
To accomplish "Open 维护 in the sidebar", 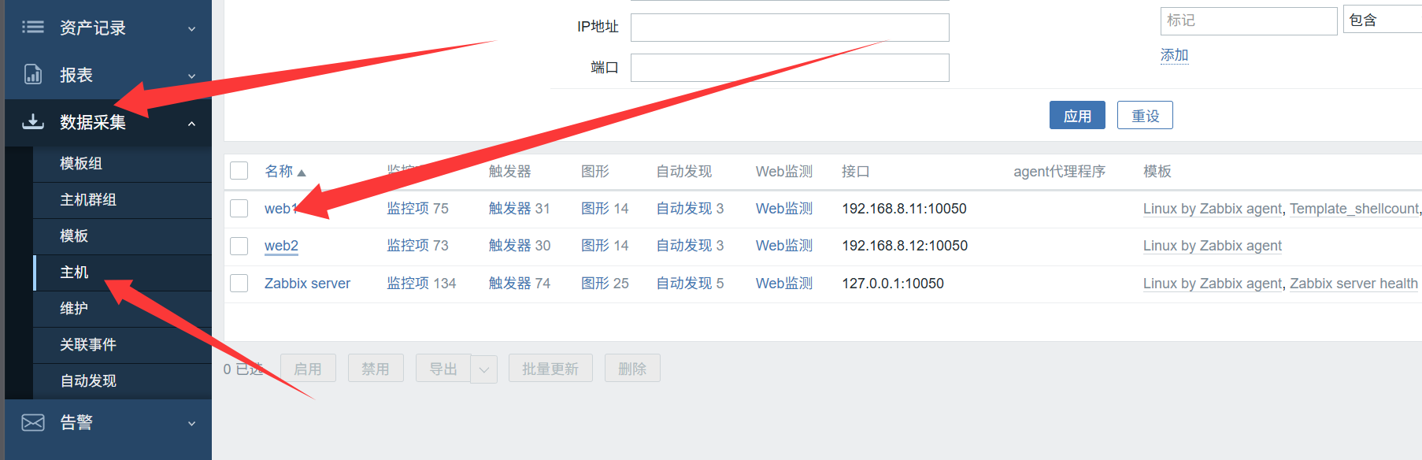I will click(x=74, y=308).
